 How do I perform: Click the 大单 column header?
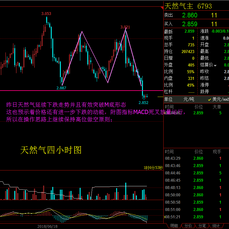tap(217, 107)
